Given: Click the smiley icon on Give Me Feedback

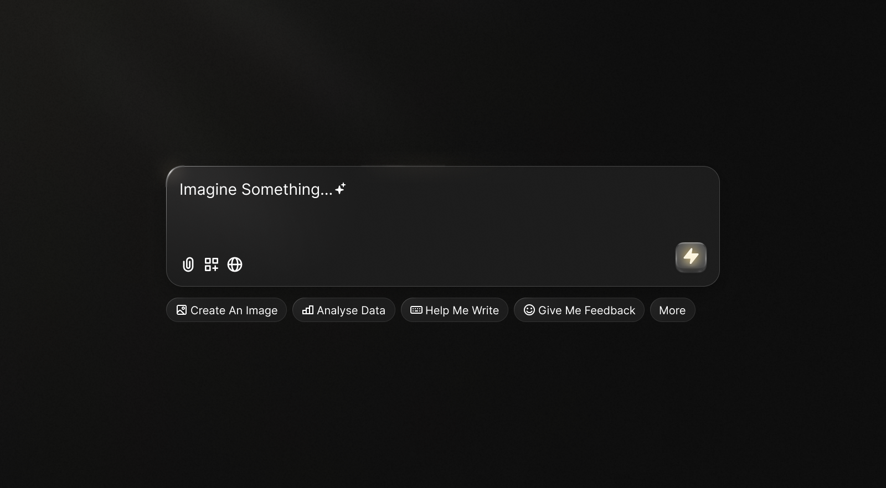Looking at the screenshot, I should (x=529, y=310).
